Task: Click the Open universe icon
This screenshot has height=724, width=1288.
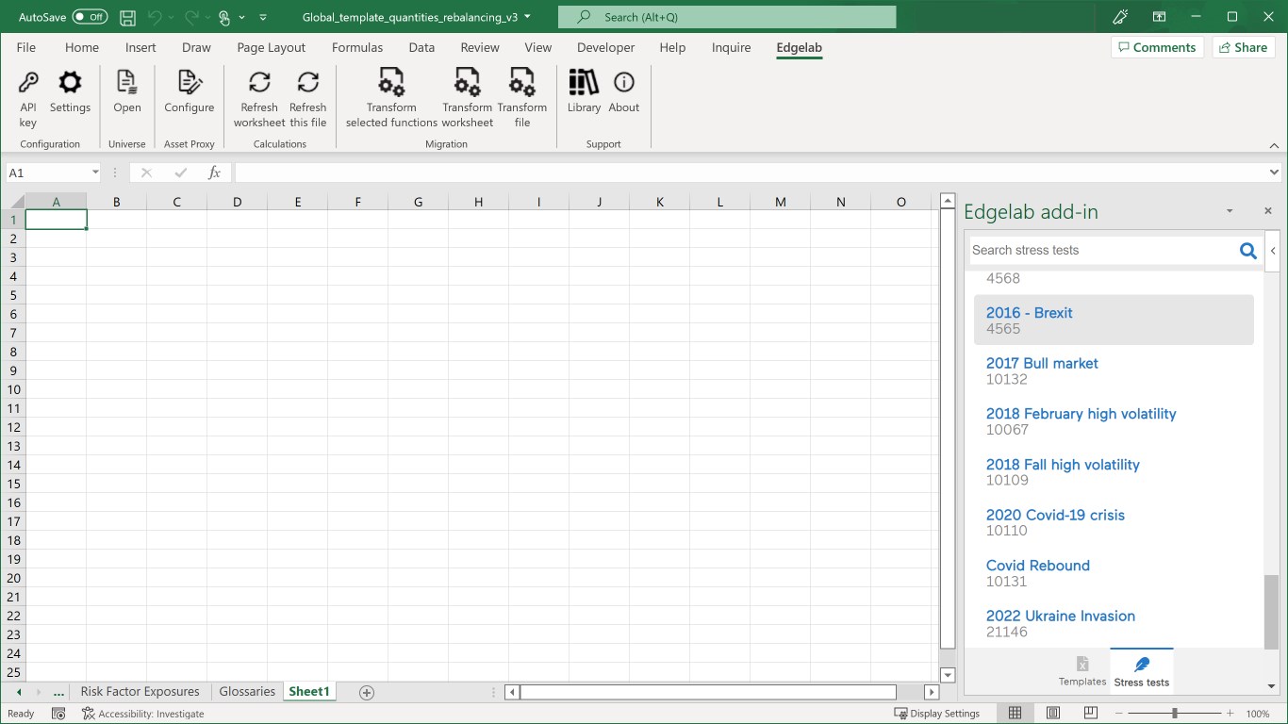Action: pyautogui.click(x=127, y=92)
